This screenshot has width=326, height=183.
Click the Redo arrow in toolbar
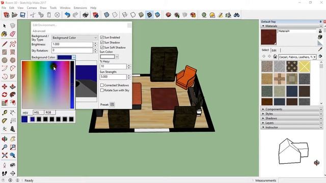tap(75, 15)
